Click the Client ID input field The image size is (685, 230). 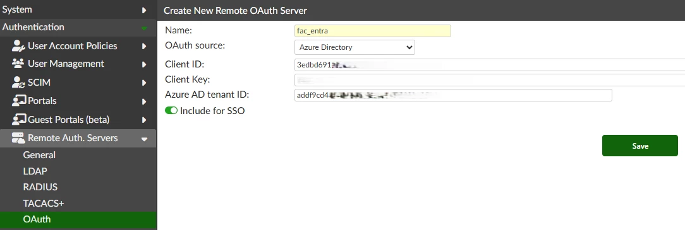[490, 65]
